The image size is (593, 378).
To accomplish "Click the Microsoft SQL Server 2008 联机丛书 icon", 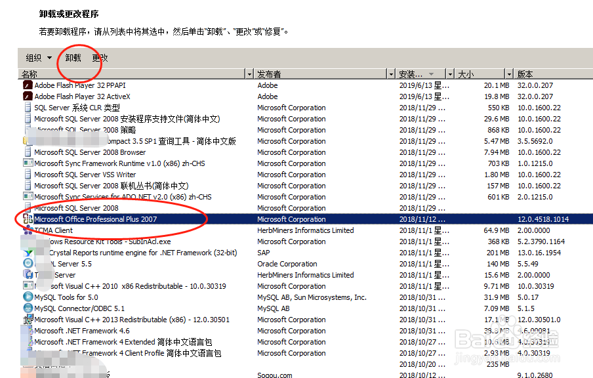I will click(x=28, y=186).
